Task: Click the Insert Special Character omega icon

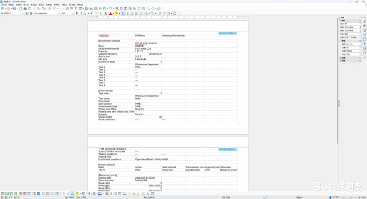Action: [110, 9]
